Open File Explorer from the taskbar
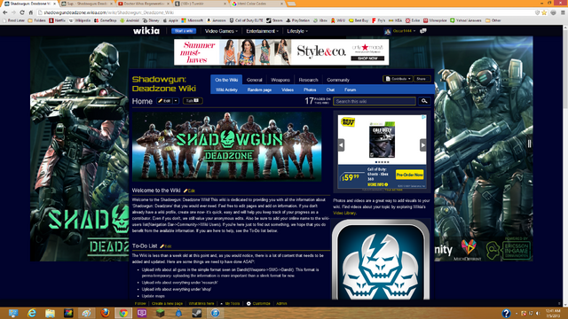 [x=50, y=313]
